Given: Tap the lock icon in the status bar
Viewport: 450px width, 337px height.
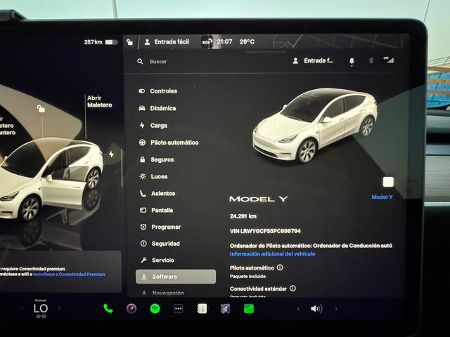Looking at the screenshot, I should pos(129,42).
